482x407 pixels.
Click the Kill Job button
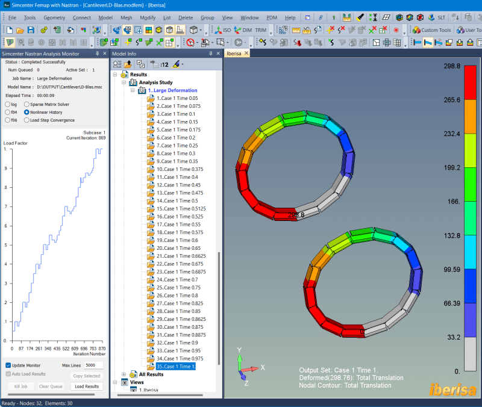20,386
